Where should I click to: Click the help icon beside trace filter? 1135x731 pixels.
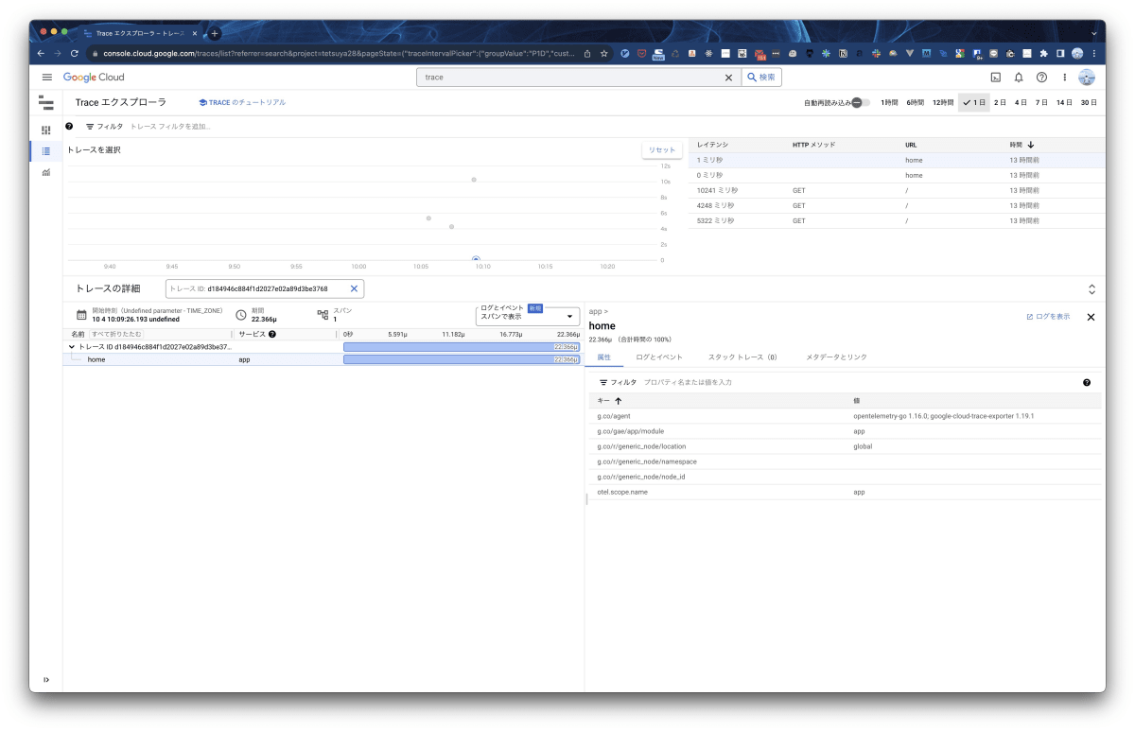click(x=69, y=126)
